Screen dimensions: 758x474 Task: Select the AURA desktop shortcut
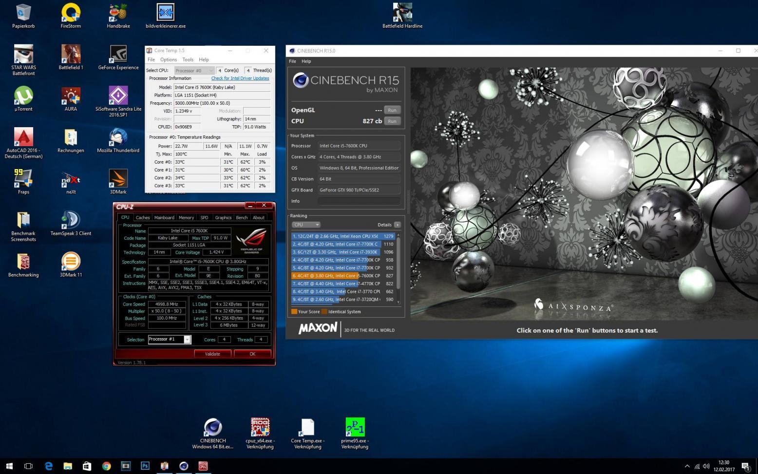[x=71, y=98]
